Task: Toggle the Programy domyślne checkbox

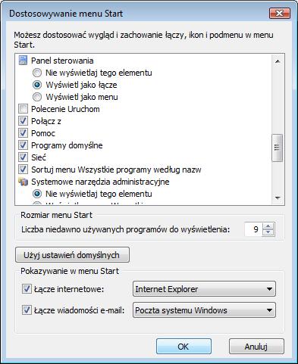Action: coord(23,145)
